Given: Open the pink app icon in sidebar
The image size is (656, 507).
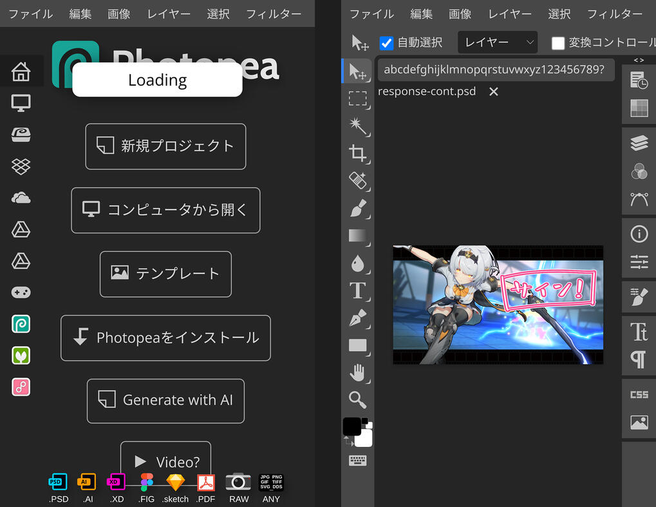Looking at the screenshot, I should pos(21,387).
